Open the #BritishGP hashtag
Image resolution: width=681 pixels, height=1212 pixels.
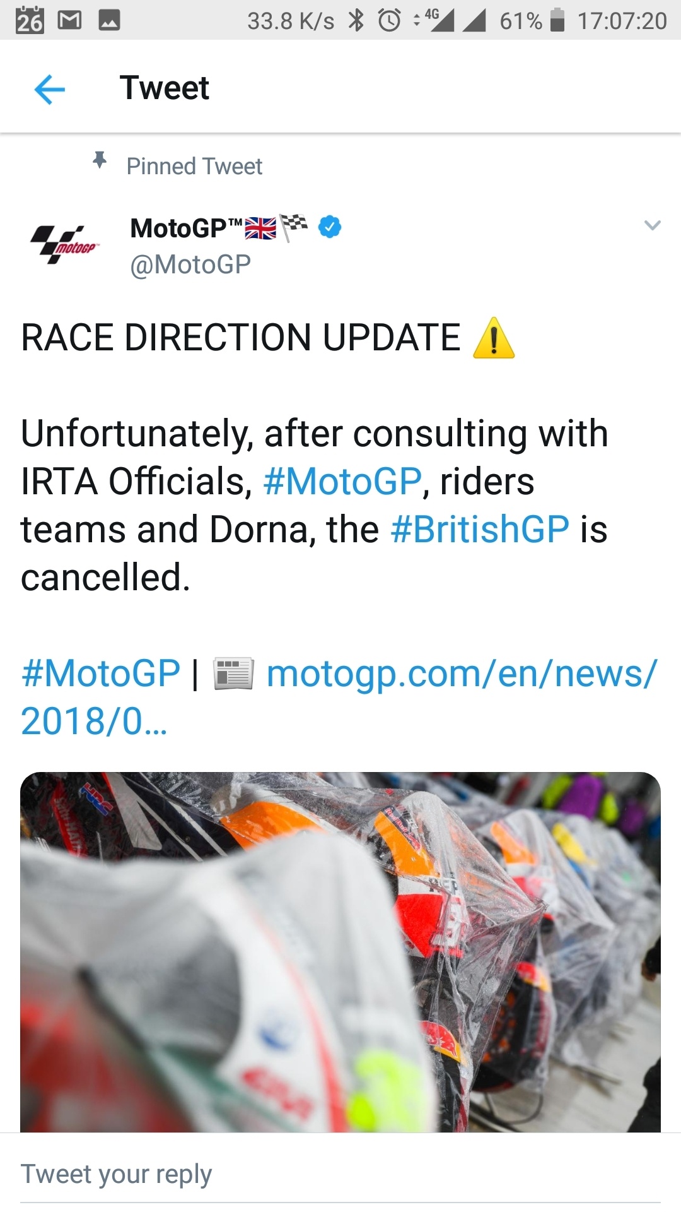(480, 529)
